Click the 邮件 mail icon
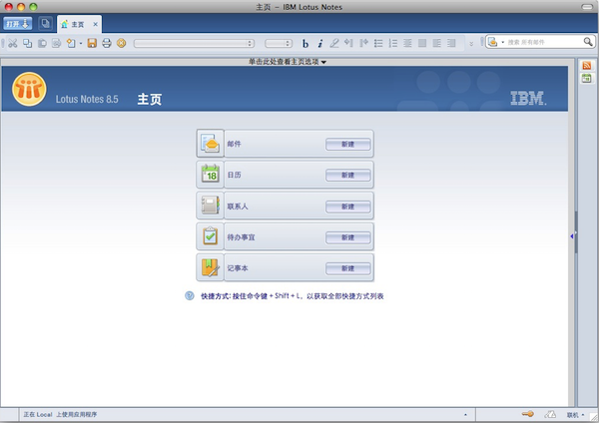Viewport: 599px width, 423px height. [210, 144]
